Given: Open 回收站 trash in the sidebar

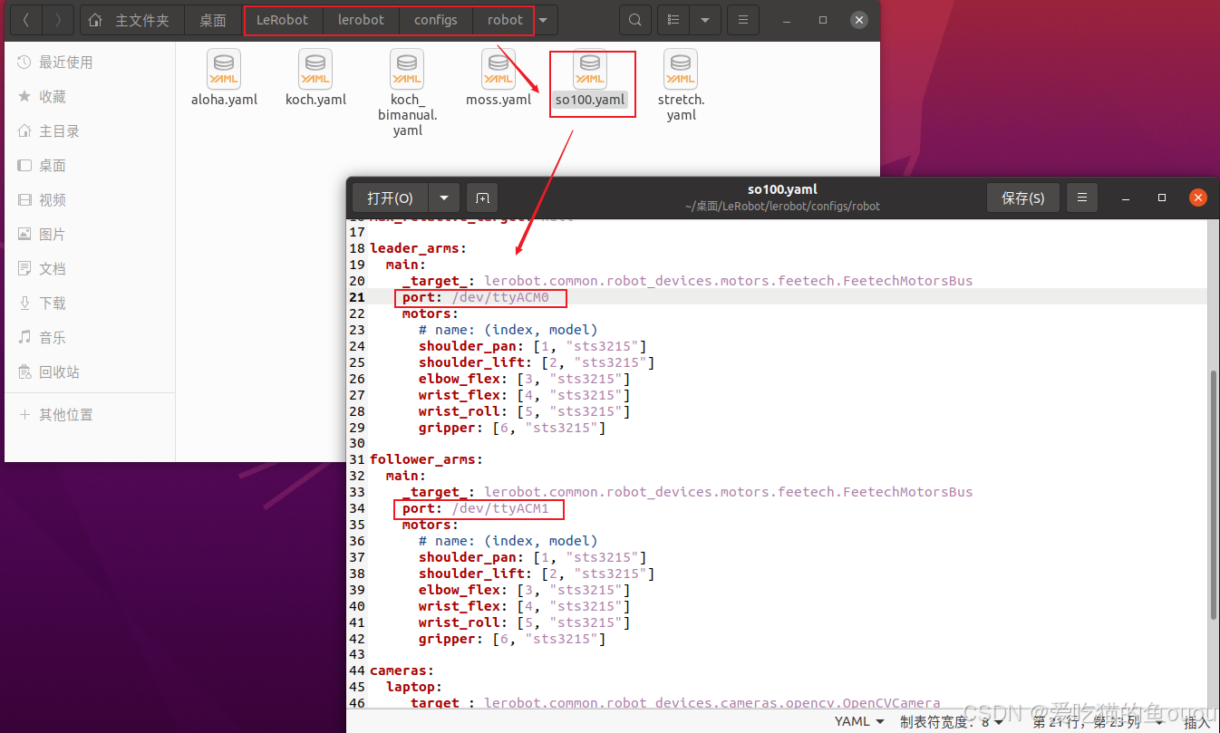Looking at the screenshot, I should 90,371.
